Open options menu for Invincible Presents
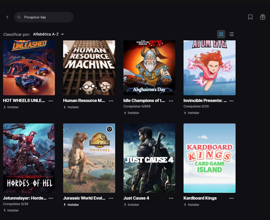 pyautogui.click(x=231, y=101)
